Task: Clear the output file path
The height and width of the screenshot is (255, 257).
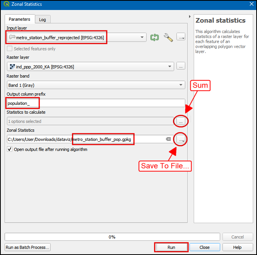Action: tap(168, 139)
